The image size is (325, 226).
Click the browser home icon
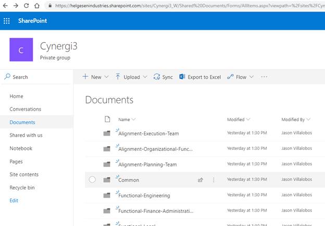pyautogui.click(x=36, y=5)
